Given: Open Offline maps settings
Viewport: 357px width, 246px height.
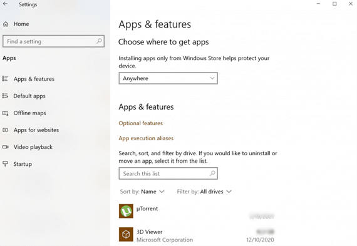Looking at the screenshot, I should coord(29,113).
